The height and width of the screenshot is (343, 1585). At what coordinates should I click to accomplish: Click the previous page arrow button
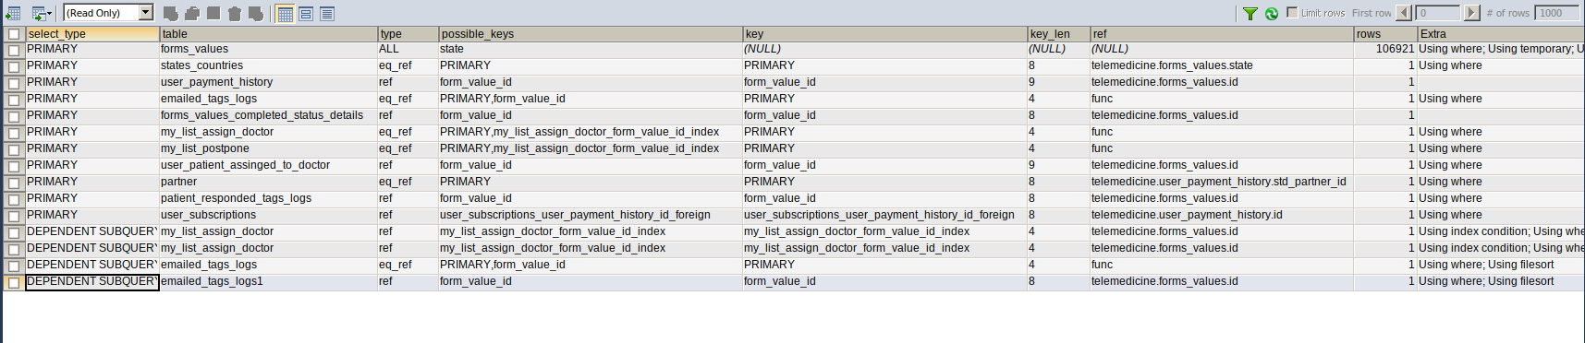pos(1404,13)
